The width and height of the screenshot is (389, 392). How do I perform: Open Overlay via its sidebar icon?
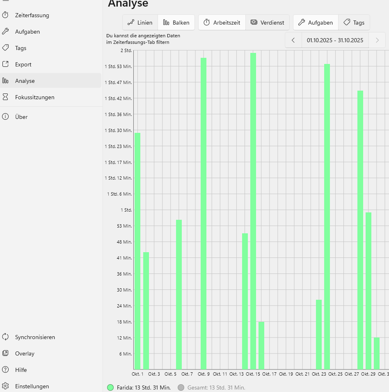6,353
